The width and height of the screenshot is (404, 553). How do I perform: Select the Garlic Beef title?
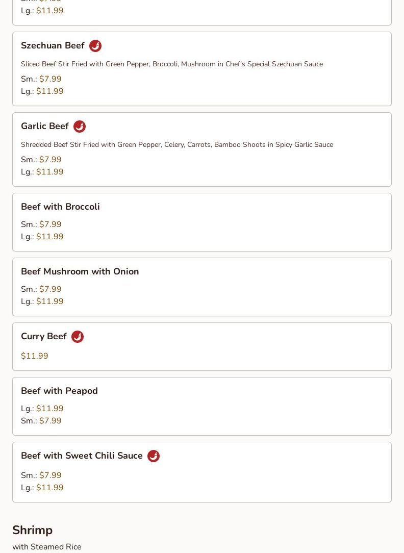(45, 126)
